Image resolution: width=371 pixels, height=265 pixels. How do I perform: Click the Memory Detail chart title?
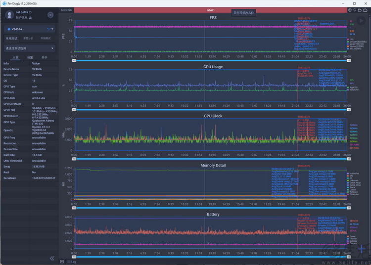coord(213,166)
